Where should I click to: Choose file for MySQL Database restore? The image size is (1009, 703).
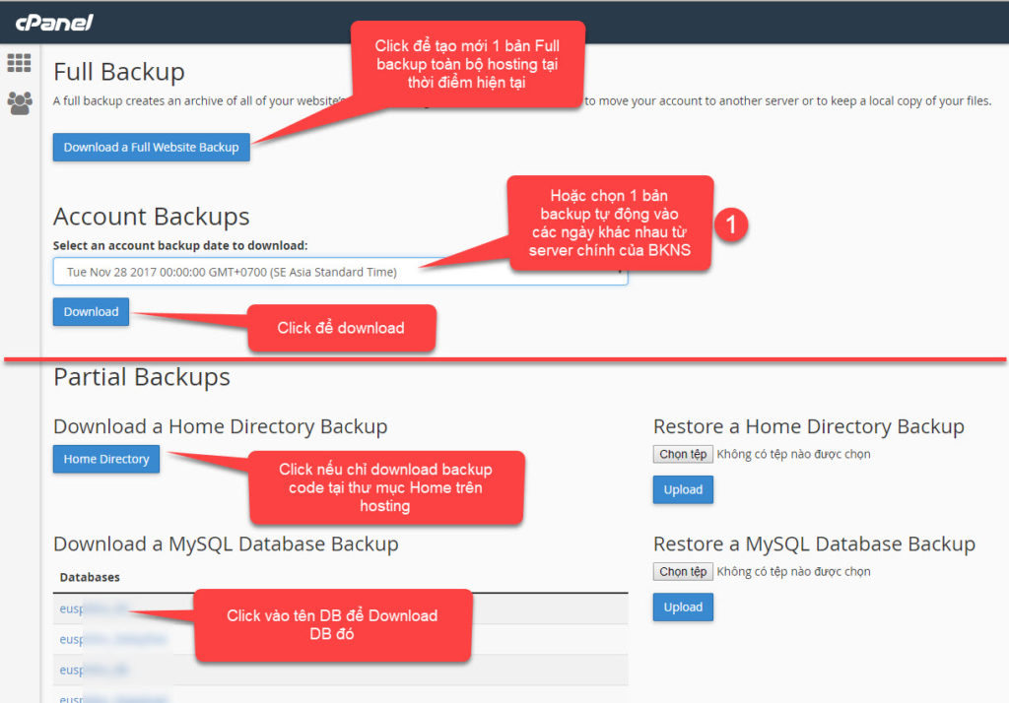(x=683, y=571)
